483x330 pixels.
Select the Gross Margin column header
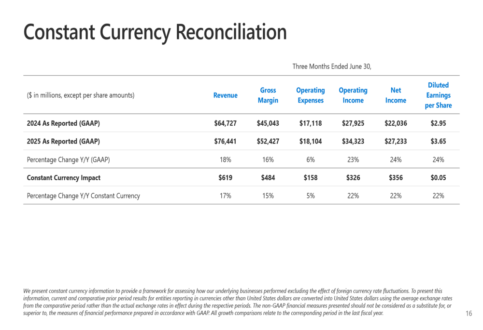click(x=268, y=95)
